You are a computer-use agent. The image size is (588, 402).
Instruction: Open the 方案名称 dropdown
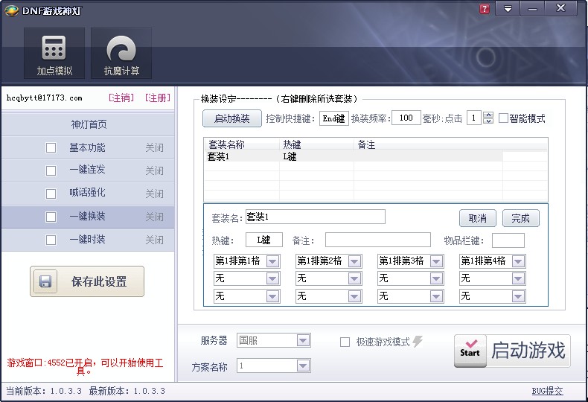click(x=302, y=366)
